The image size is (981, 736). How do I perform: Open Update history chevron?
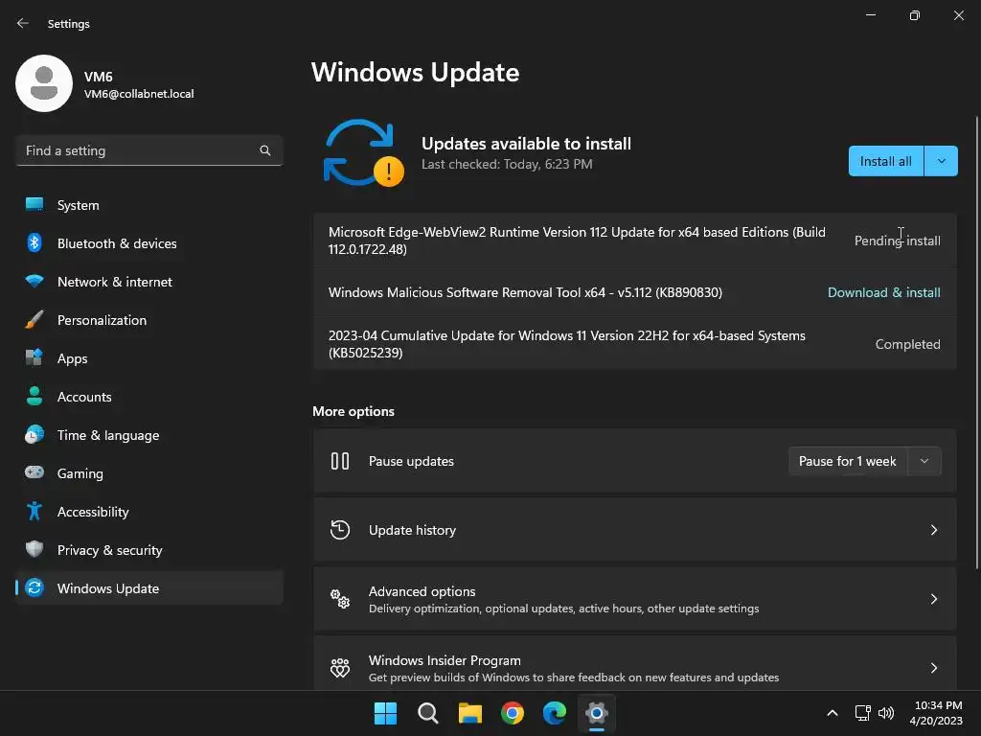[933, 530]
